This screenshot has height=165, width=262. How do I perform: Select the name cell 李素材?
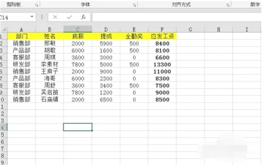[50, 64]
